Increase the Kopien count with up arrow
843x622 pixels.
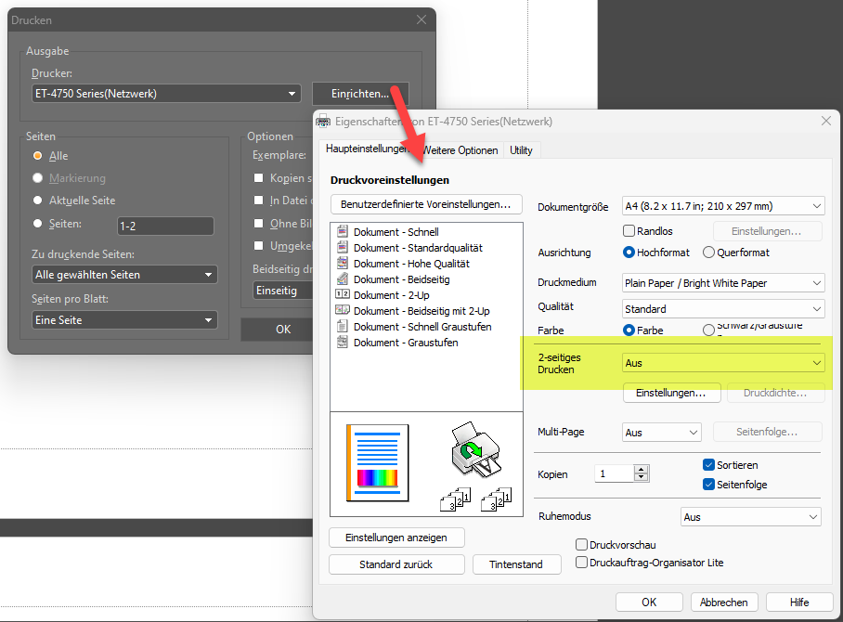642,470
